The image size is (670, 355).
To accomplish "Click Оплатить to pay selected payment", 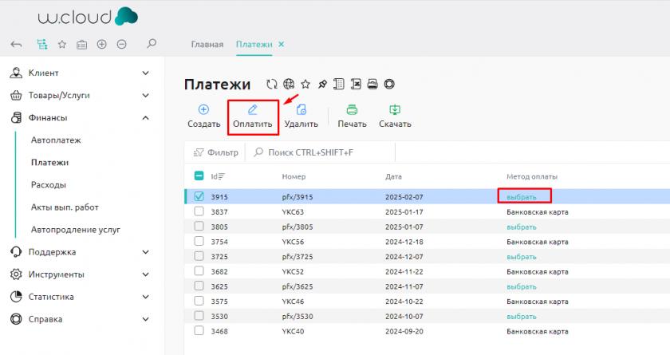I will [x=253, y=116].
